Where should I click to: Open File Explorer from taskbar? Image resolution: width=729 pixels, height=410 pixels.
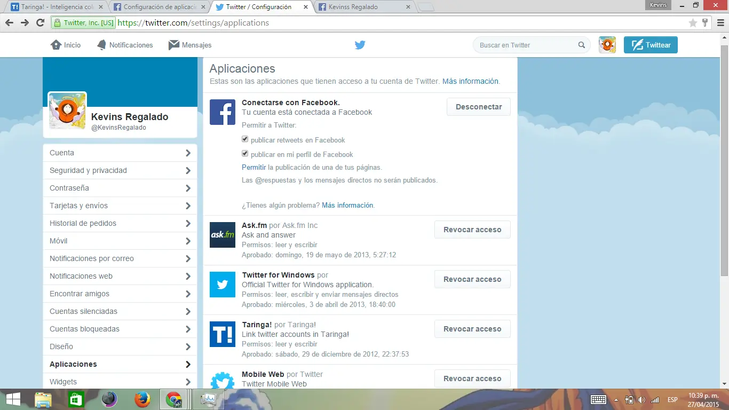point(43,399)
